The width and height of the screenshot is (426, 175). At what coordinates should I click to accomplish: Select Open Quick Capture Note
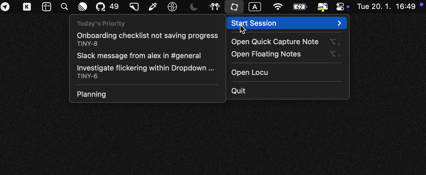pos(275,42)
